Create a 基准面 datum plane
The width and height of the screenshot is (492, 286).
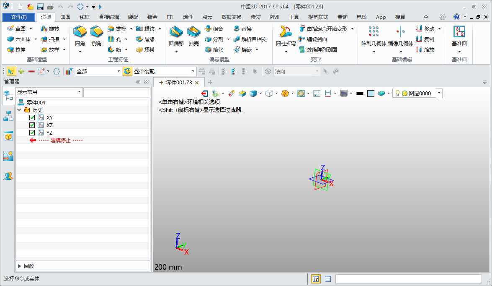coord(459,36)
